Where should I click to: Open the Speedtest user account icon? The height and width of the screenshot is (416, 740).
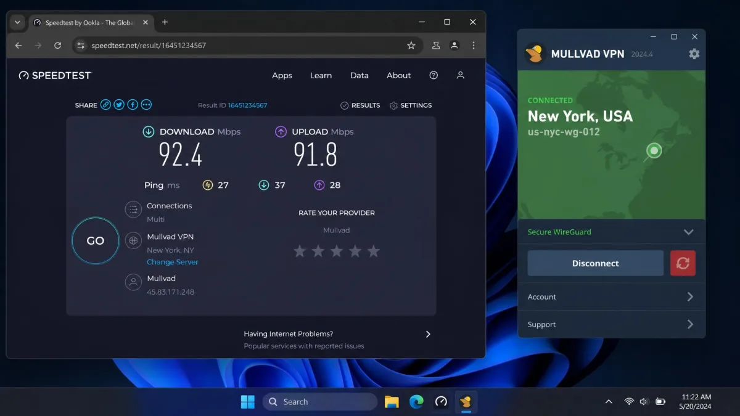[460, 75]
